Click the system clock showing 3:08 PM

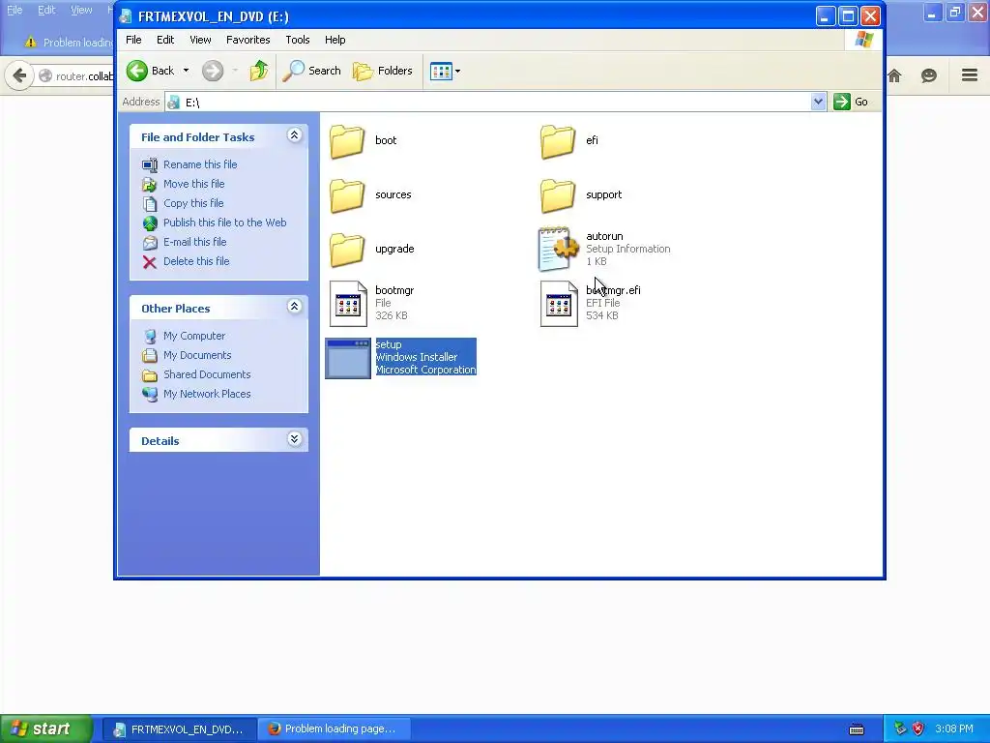(x=954, y=728)
